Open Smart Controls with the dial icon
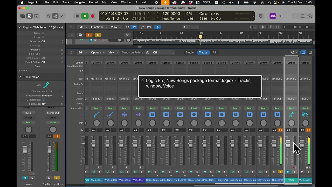 (x=48, y=16)
